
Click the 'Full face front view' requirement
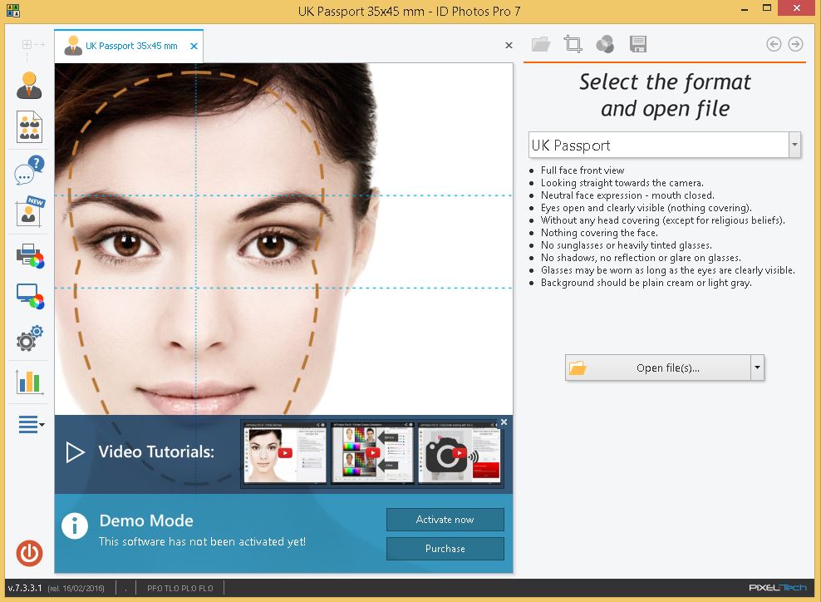pyautogui.click(x=583, y=170)
